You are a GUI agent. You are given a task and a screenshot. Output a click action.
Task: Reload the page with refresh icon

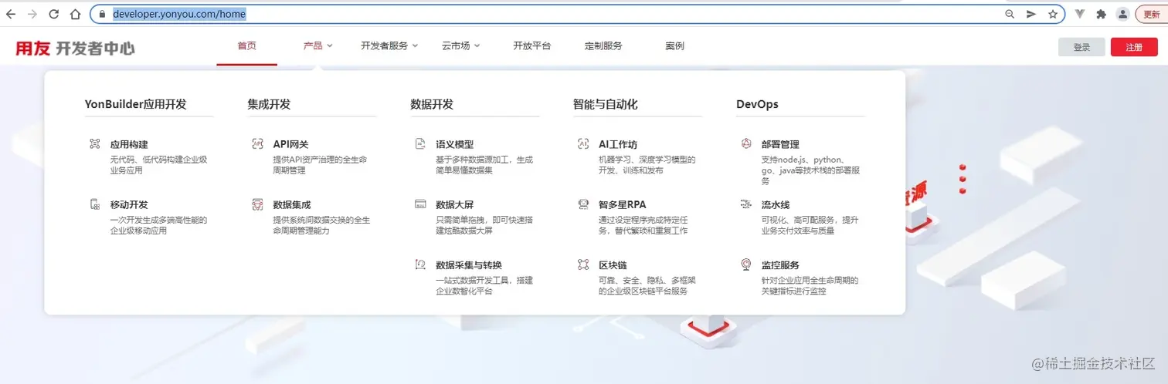(54, 14)
